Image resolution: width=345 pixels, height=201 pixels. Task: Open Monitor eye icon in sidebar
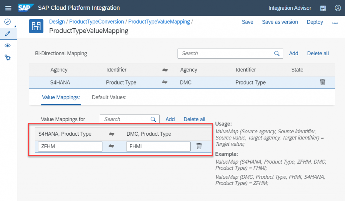point(7,45)
